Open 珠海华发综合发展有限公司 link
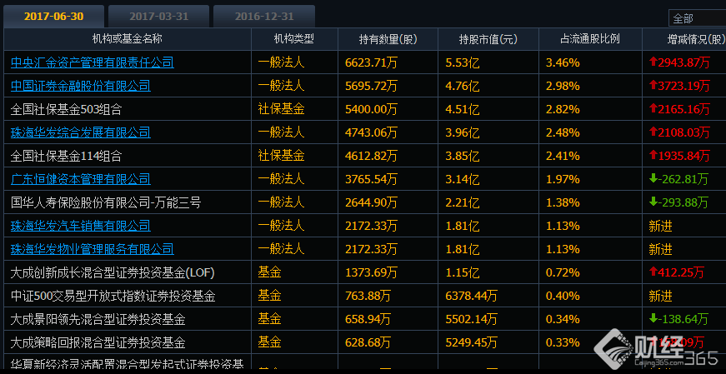 pyautogui.click(x=81, y=132)
